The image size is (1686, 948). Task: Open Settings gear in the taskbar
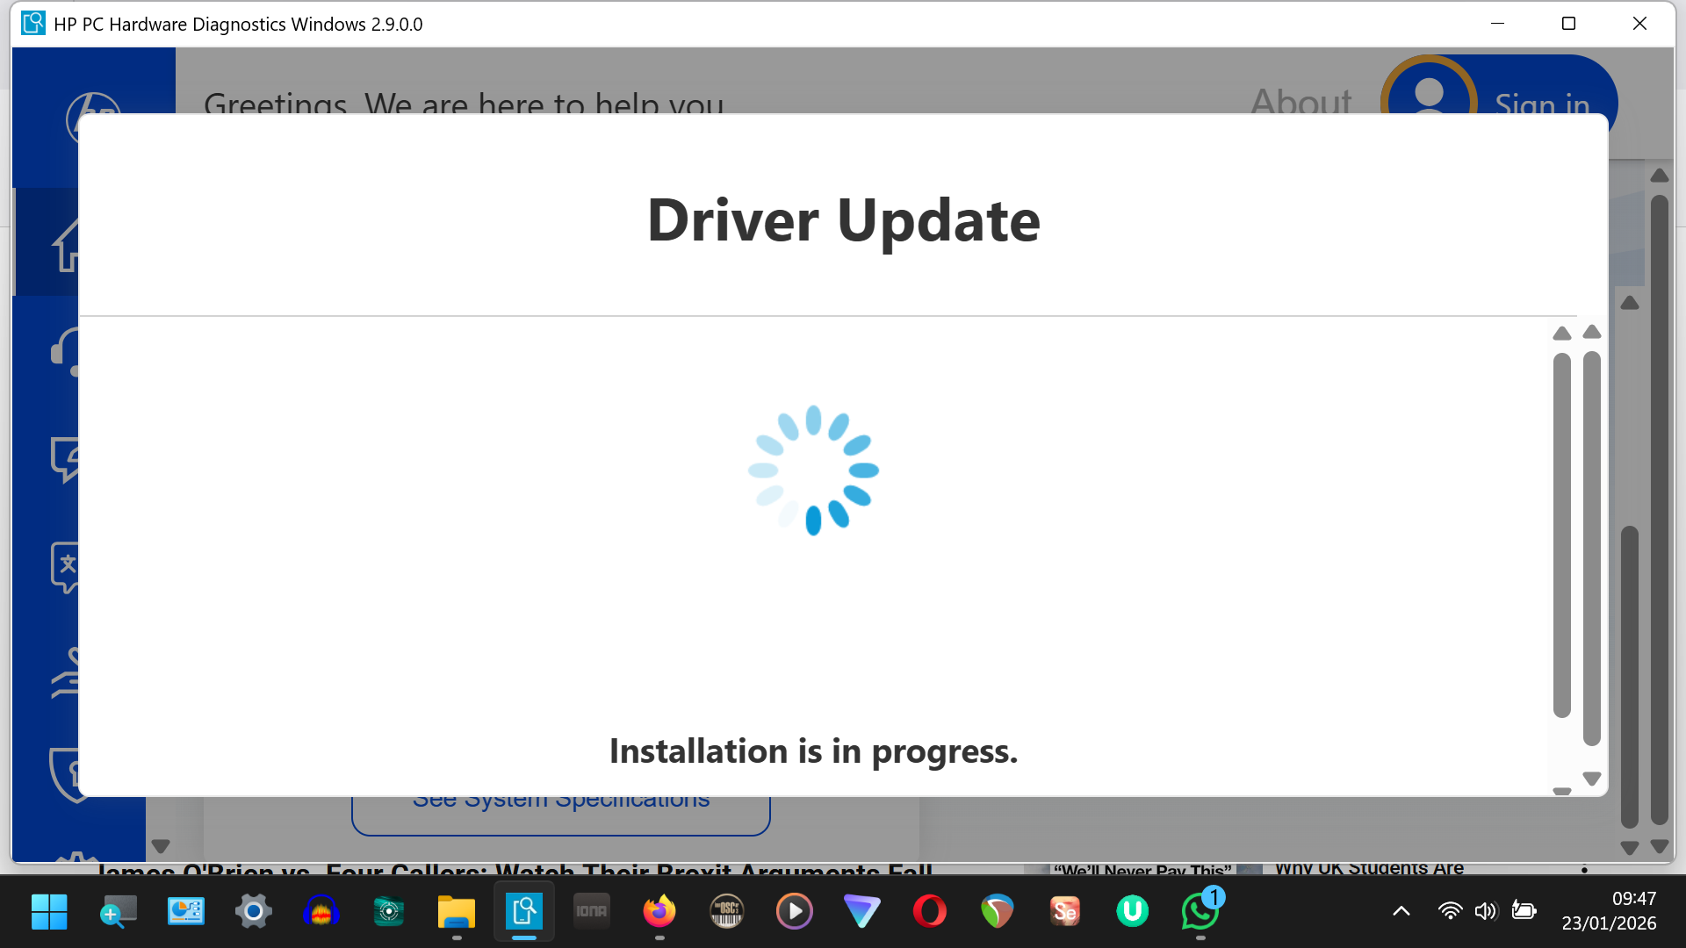tap(253, 912)
